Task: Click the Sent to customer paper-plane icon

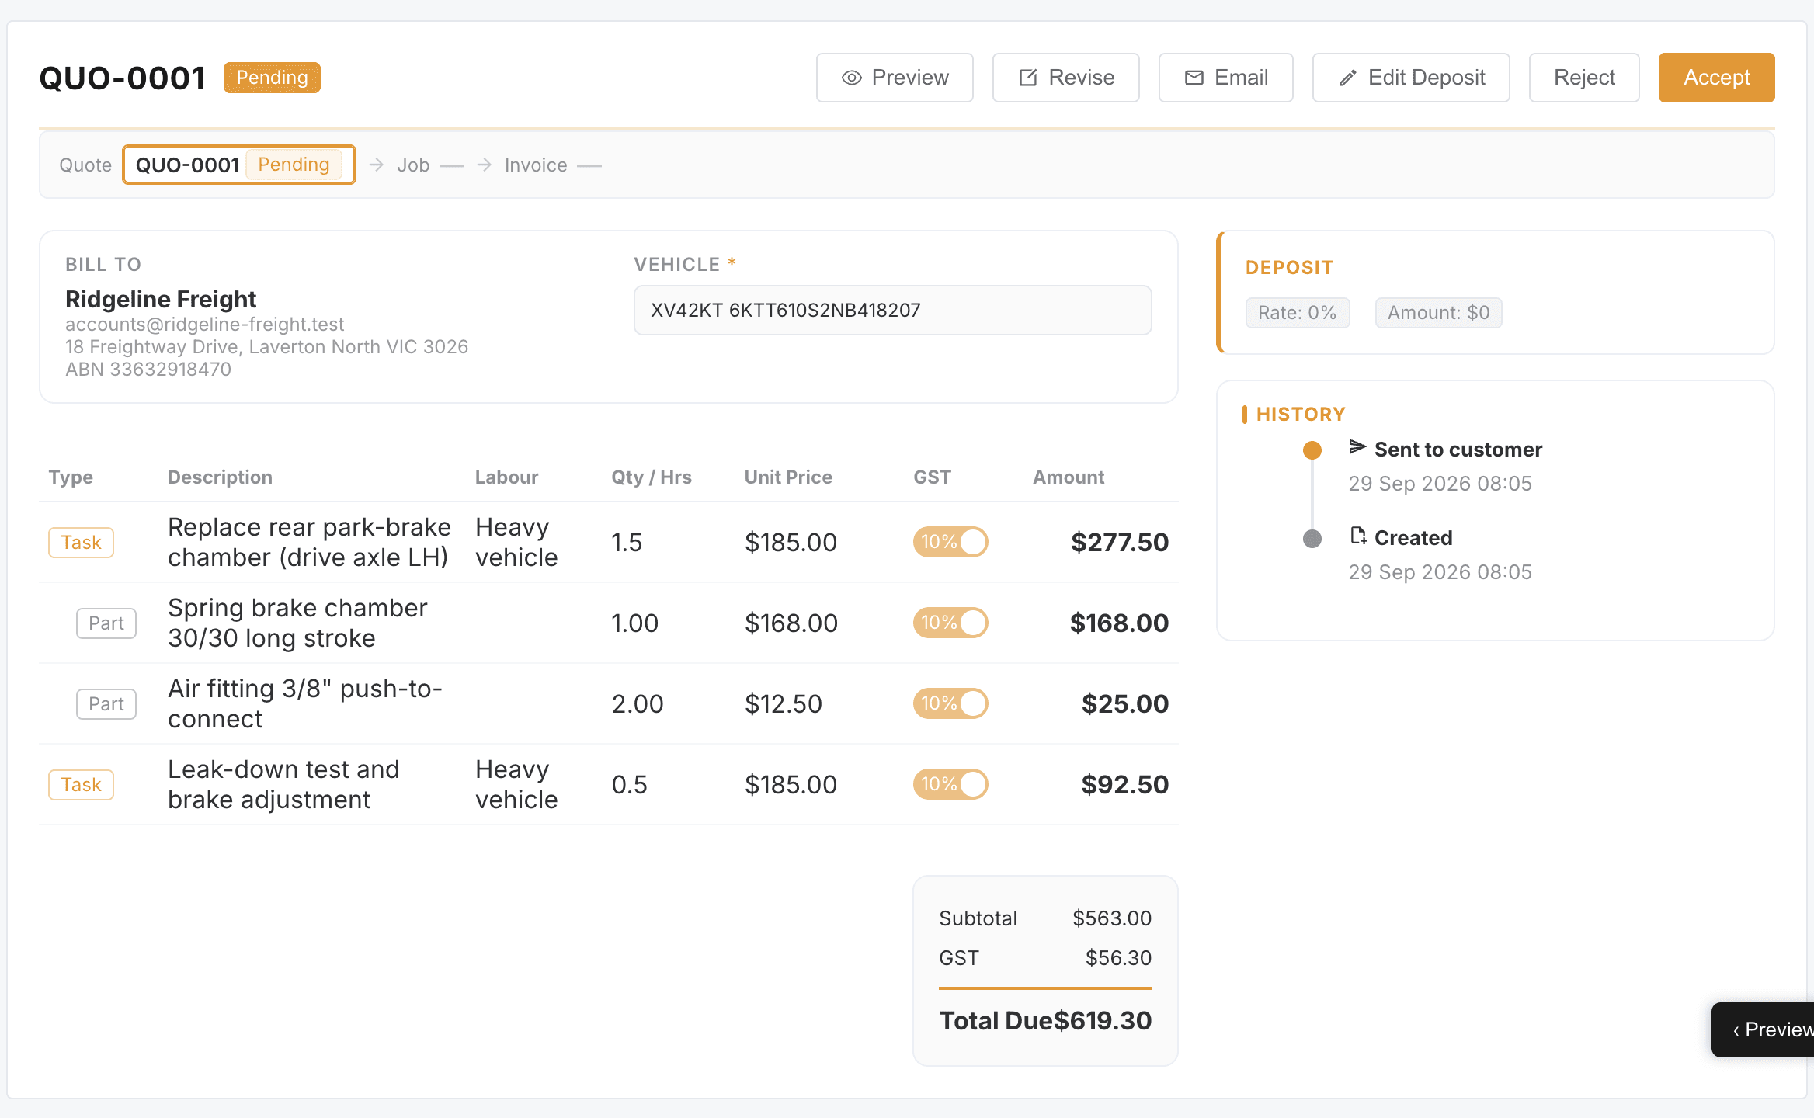Action: (x=1357, y=446)
